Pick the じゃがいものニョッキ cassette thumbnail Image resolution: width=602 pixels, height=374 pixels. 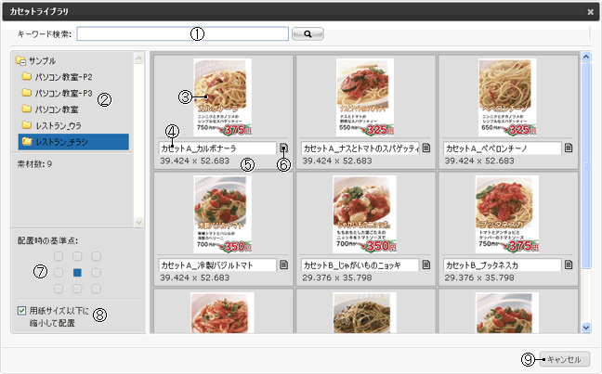click(x=365, y=214)
